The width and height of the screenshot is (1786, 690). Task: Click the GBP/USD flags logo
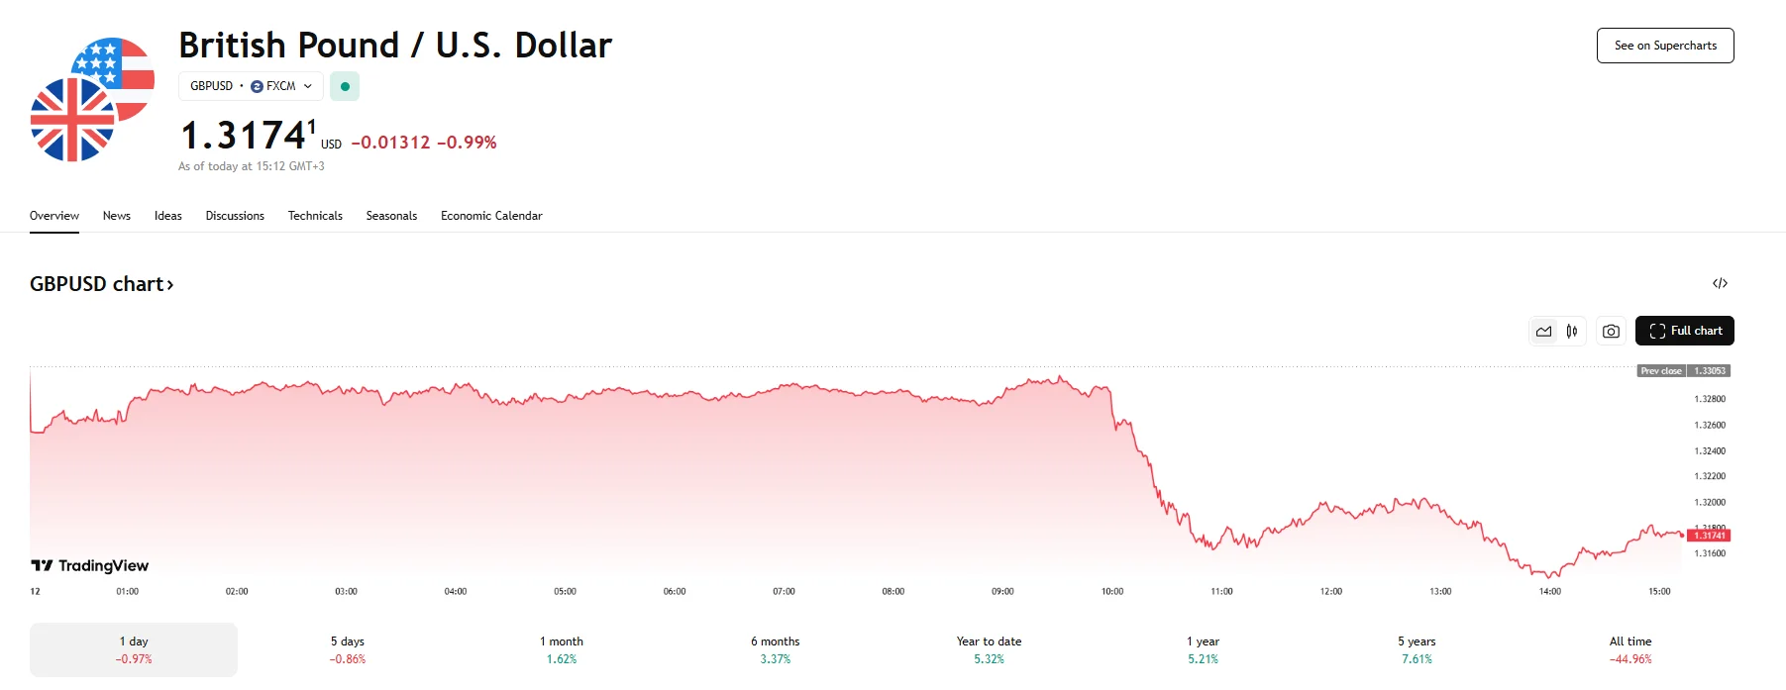92,99
